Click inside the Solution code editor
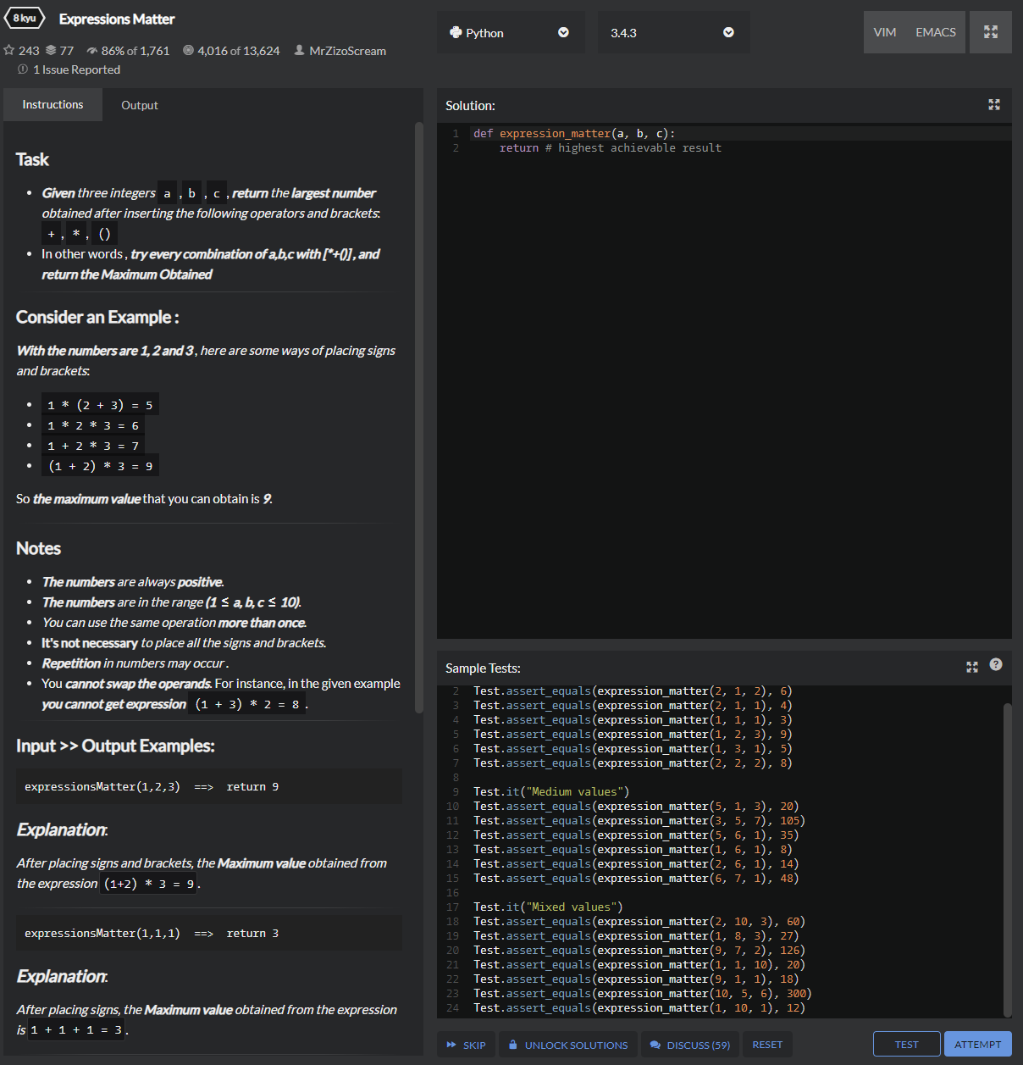Image resolution: width=1023 pixels, height=1065 pixels. pyautogui.click(x=724, y=381)
